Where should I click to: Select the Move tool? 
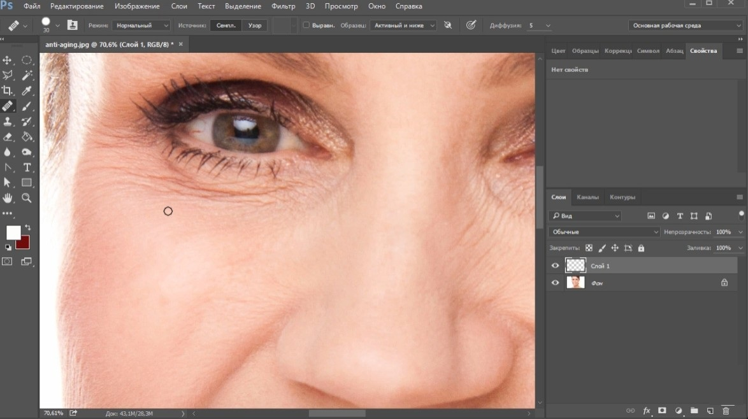7,60
